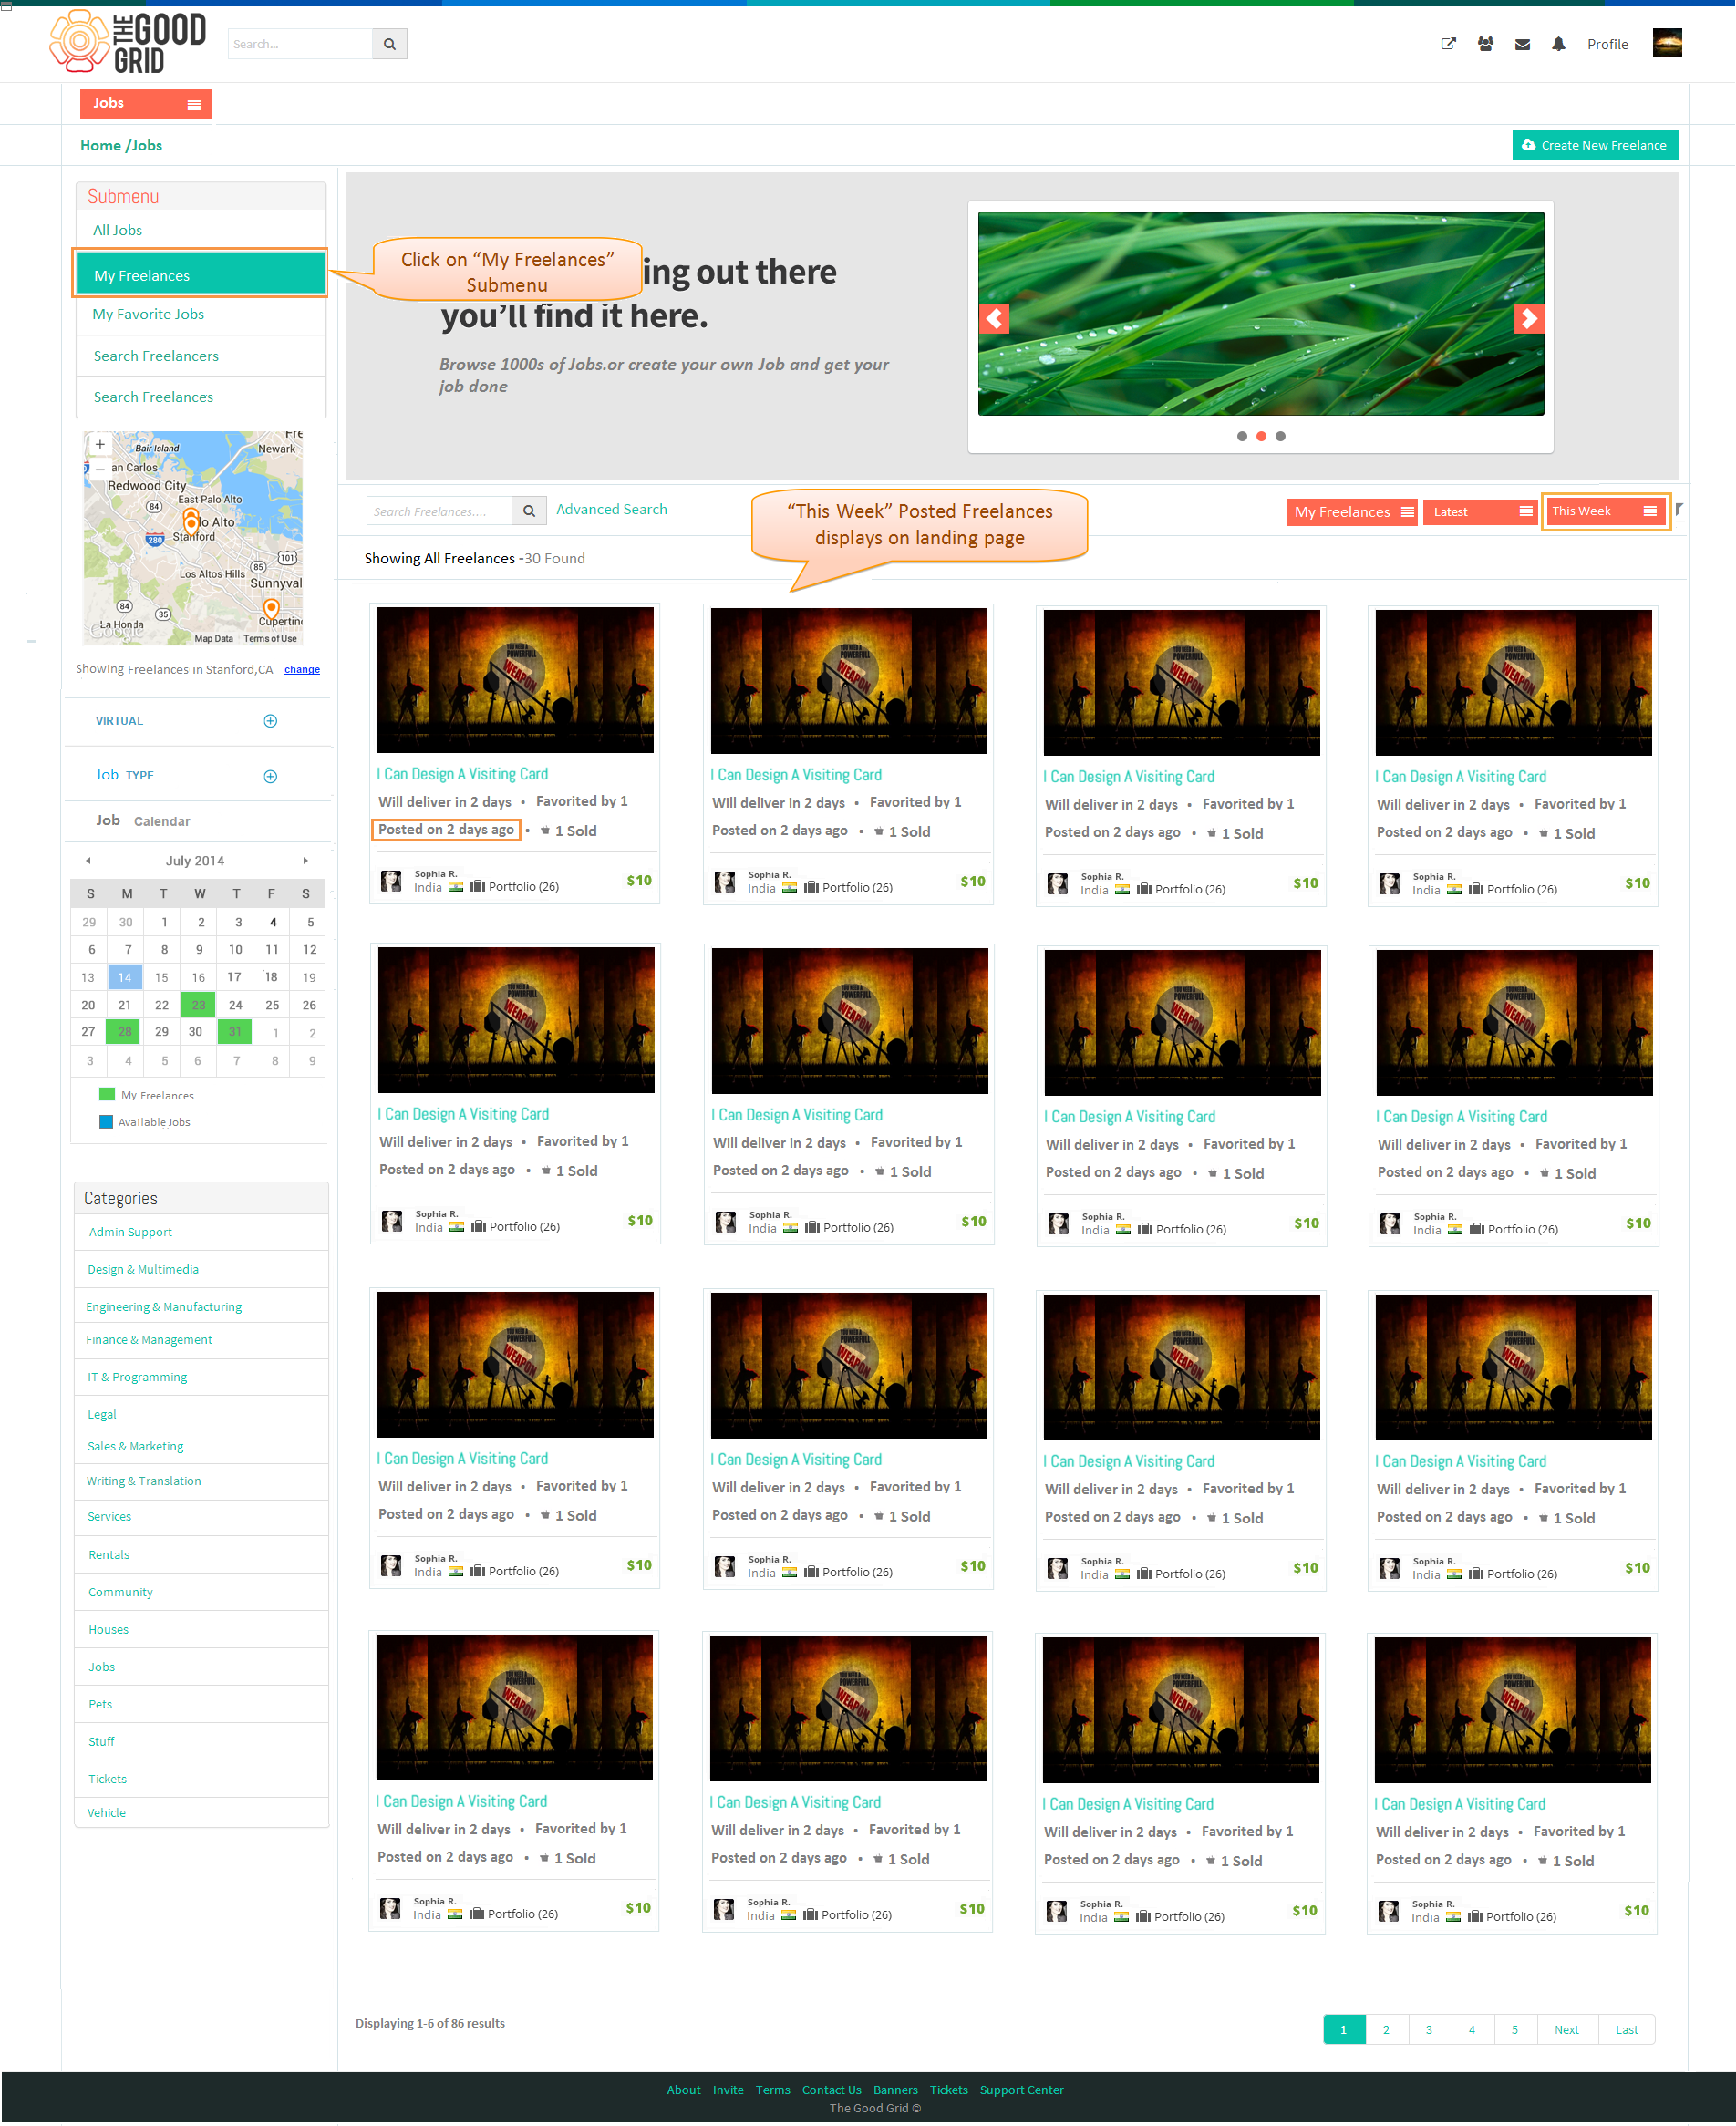
Task: Go to previous month in calendar
Action: click(88, 861)
